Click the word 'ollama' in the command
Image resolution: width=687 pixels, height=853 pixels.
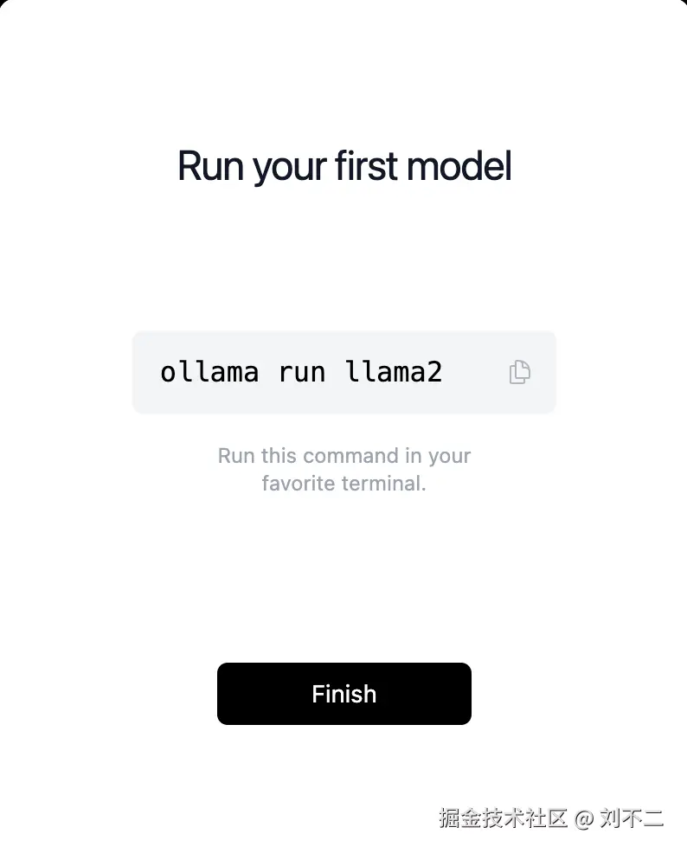click(209, 372)
